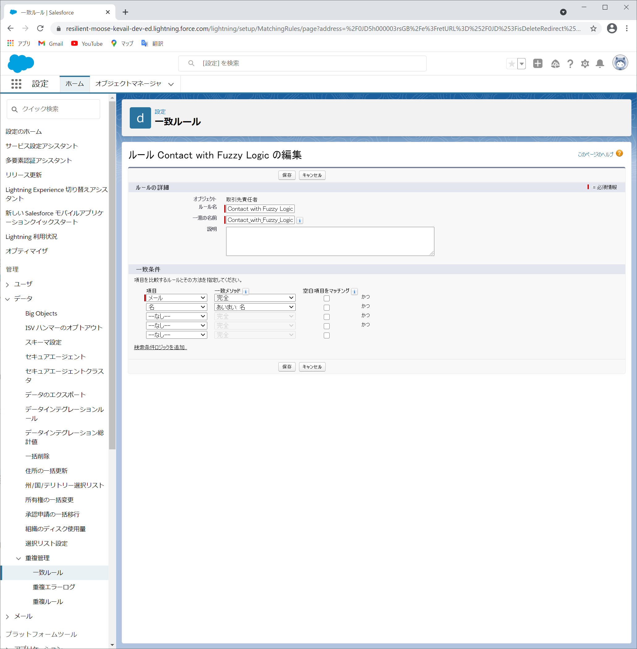Open the user avatar profile menu

point(620,63)
